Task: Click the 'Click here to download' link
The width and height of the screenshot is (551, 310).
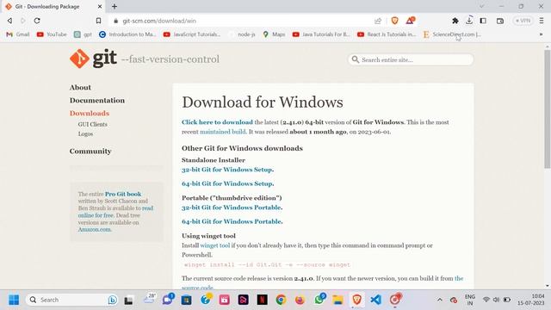Action: [x=217, y=122]
